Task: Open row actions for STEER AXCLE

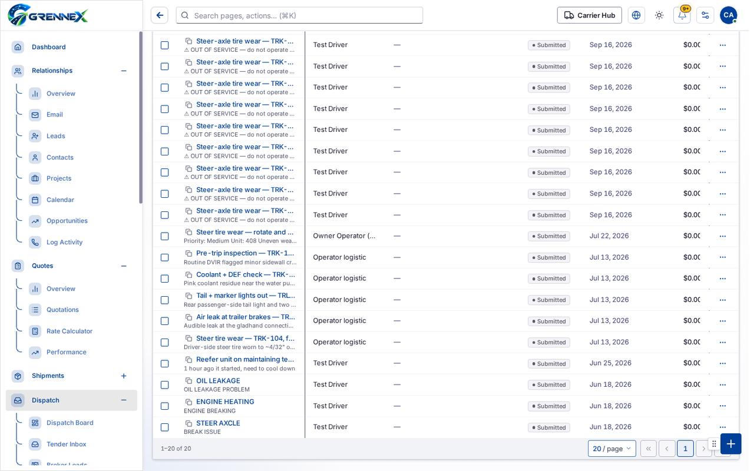Action: click(x=723, y=427)
